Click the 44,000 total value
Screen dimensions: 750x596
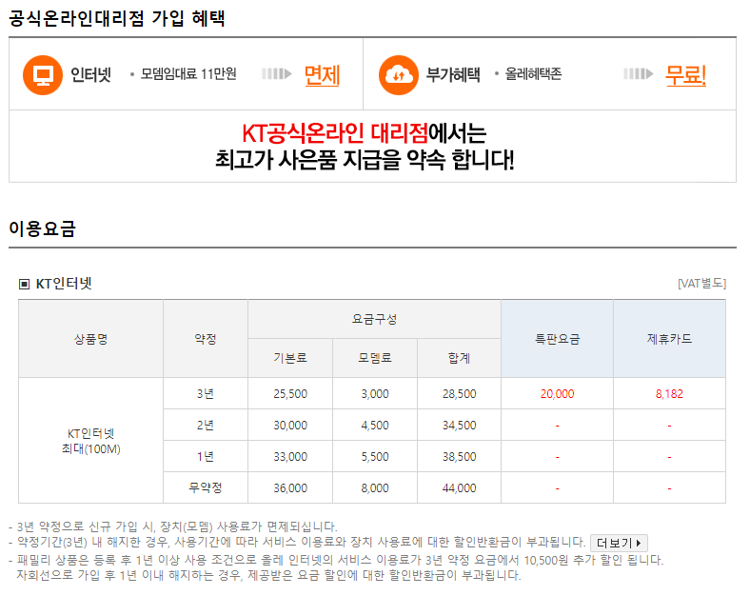pyautogui.click(x=459, y=488)
